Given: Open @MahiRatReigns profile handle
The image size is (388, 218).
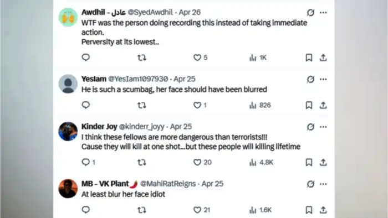Looking at the screenshot, I should (168, 184).
